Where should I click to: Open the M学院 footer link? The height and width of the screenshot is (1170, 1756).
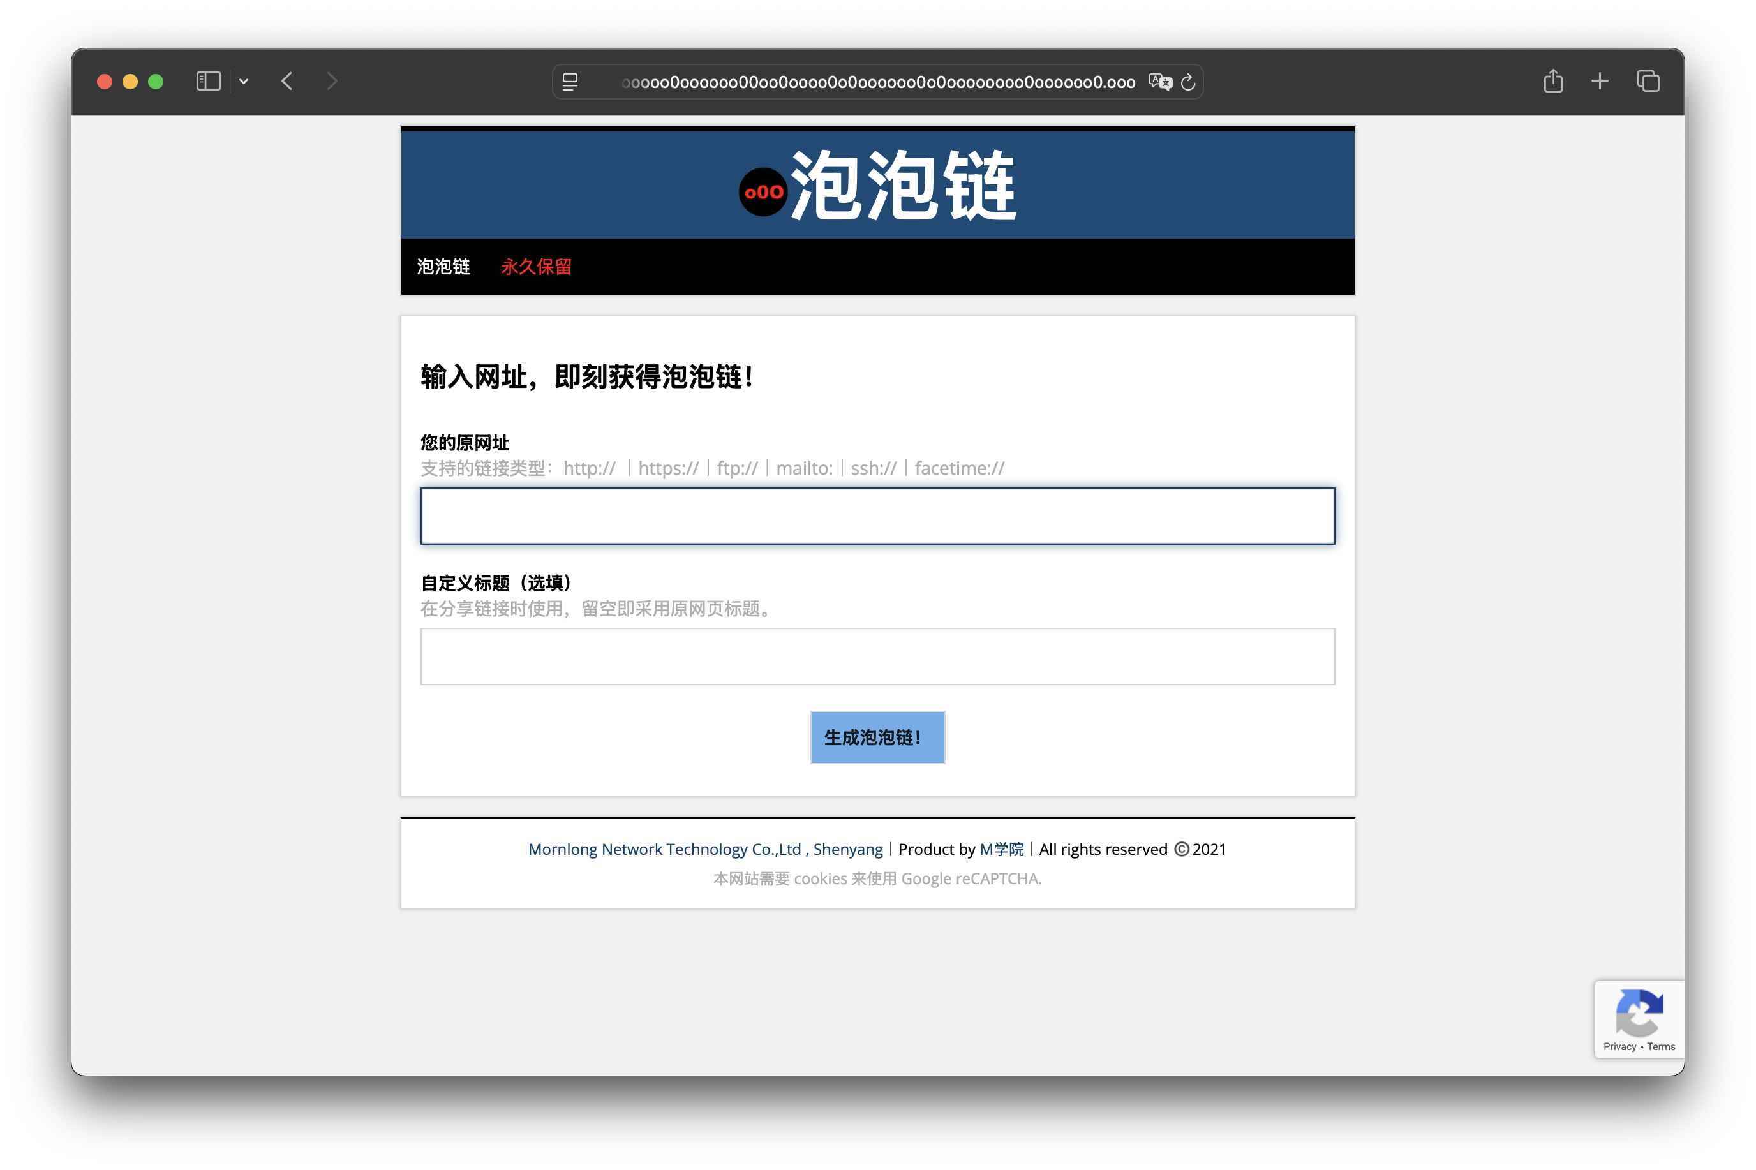(1002, 849)
